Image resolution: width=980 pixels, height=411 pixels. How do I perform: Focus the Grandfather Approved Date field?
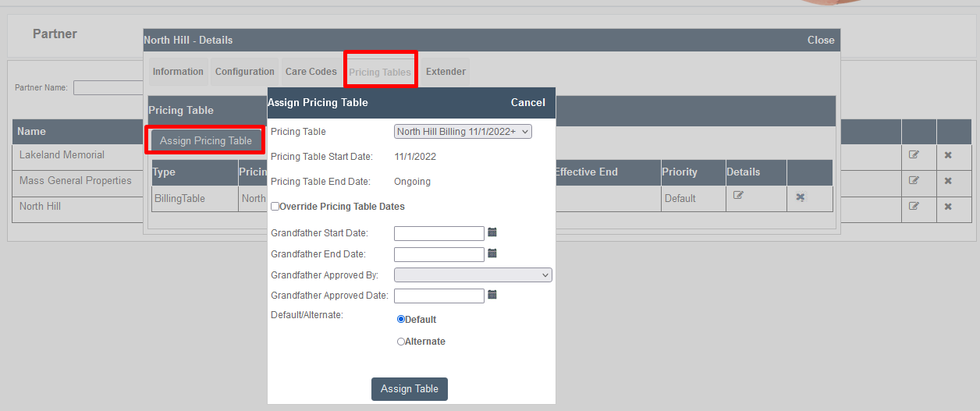439,296
